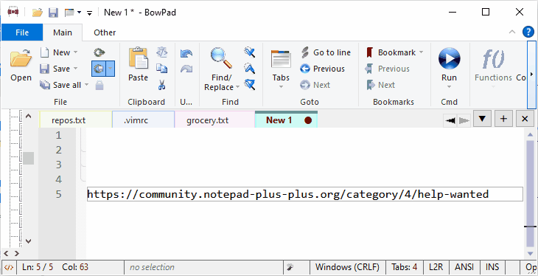Viewport: 538px width, 276px height.
Task: Open the large Open folder button
Action: pos(21,66)
